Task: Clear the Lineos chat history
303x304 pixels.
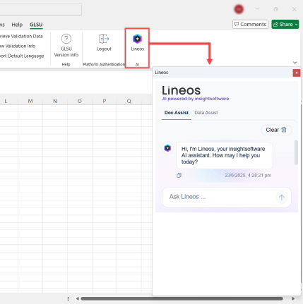Action: point(276,130)
